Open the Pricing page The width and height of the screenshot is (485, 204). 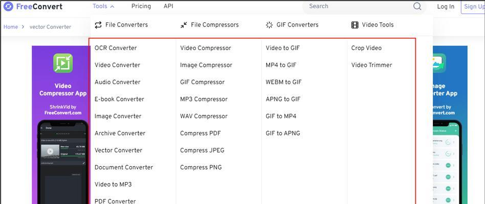tap(141, 6)
